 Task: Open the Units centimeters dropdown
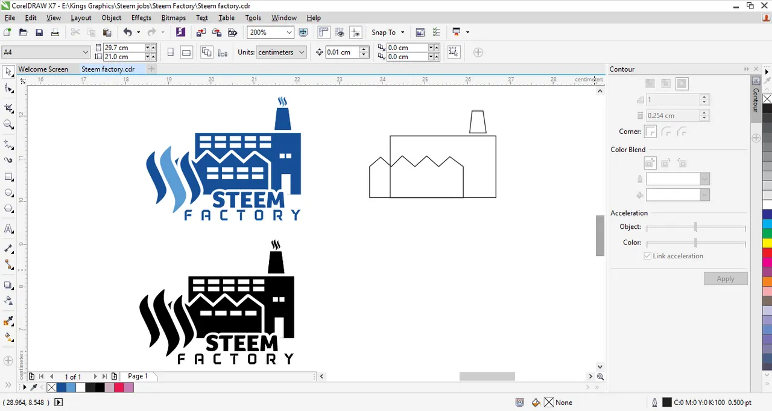(x=302, y=53)
